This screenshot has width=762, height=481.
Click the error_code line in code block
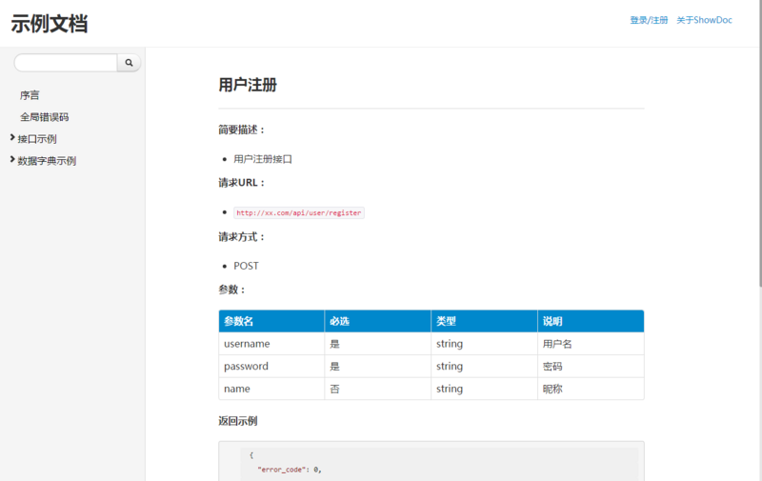(290, 471)
